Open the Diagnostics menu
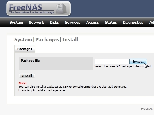The height and width of the screenshot is (115, 154). point(133,23)
